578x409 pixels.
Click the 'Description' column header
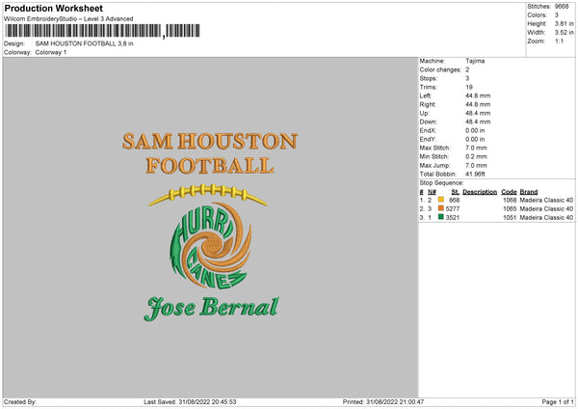pyautogui.click(x=480, y=192)
